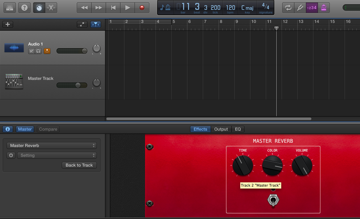Click the playhead marker at bar 11

[x=276, y=28]
